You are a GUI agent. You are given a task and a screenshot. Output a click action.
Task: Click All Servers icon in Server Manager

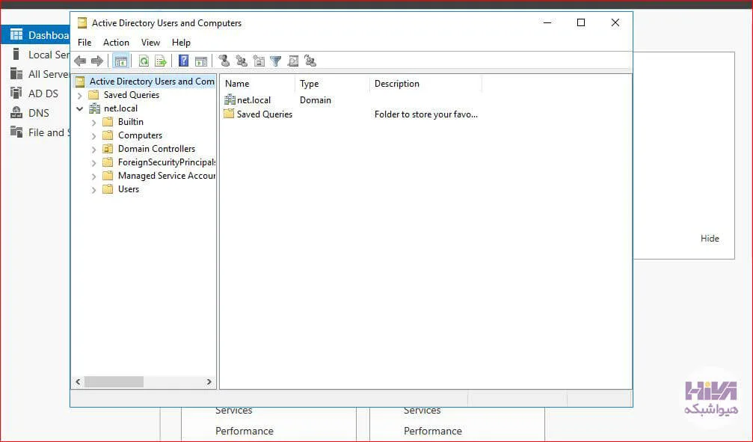coord(16,73)
